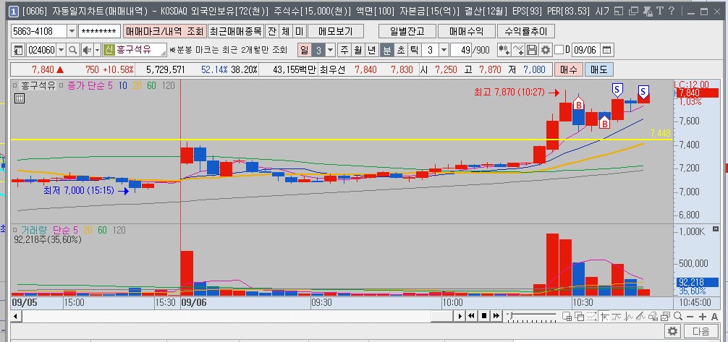Click the red 매수 buy button

point(568,70)
